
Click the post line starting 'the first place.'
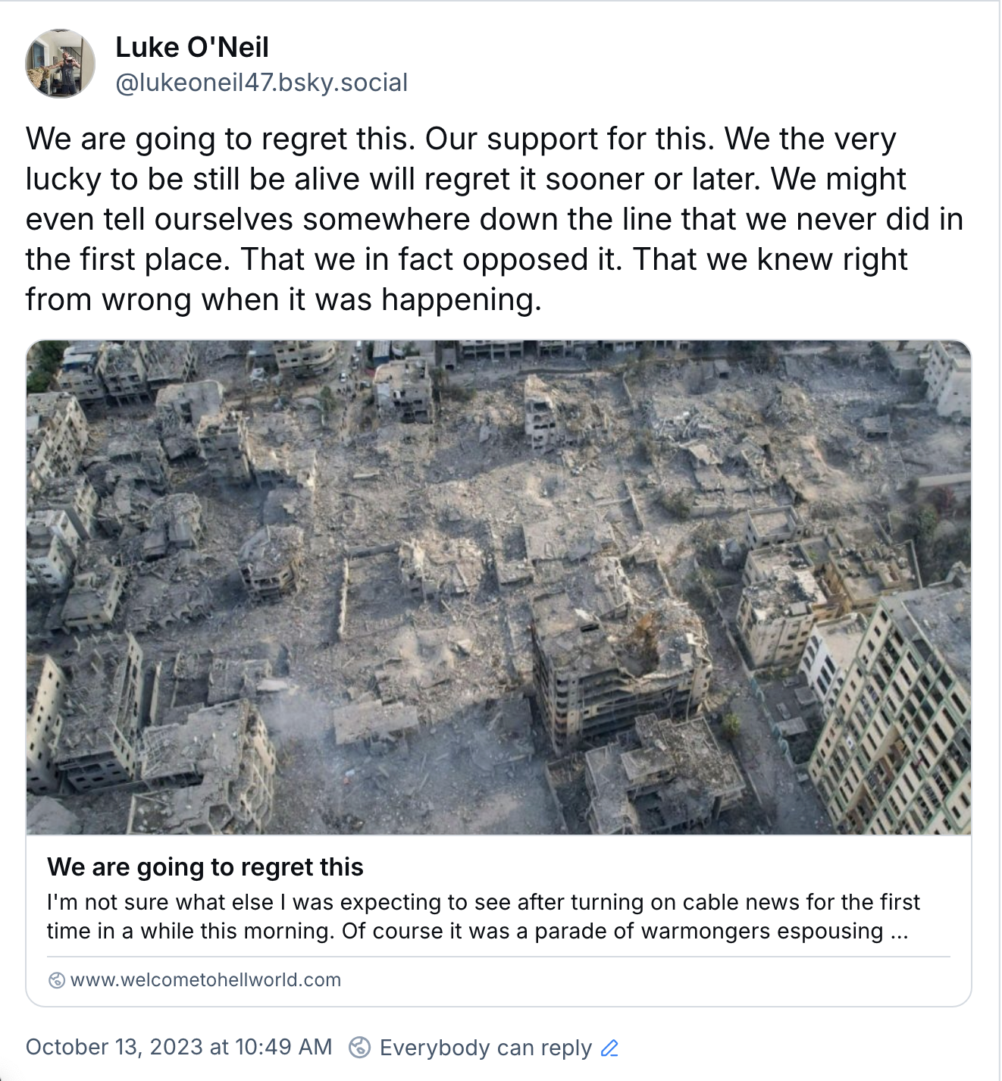466,260
